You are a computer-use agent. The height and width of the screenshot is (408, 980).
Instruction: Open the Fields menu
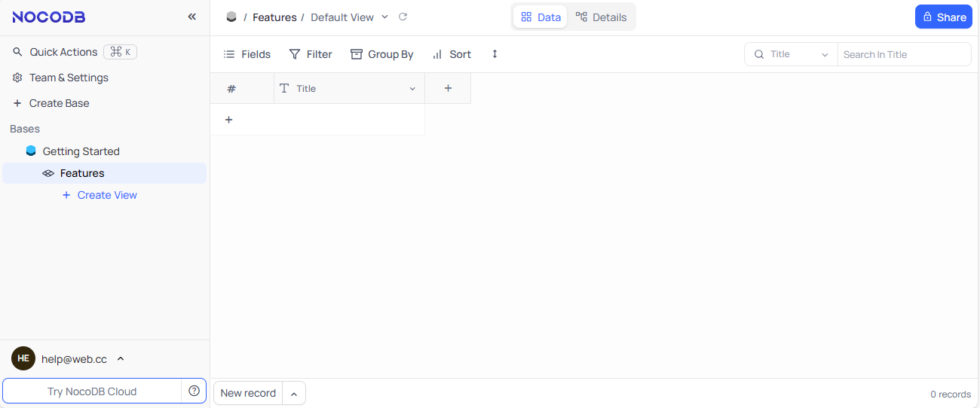point(247,54)
